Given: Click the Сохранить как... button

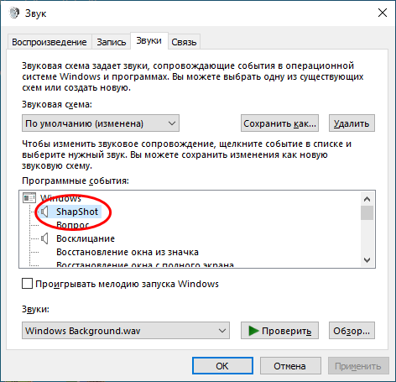Looking at the screenshot, I should click(x=279, y=123).
